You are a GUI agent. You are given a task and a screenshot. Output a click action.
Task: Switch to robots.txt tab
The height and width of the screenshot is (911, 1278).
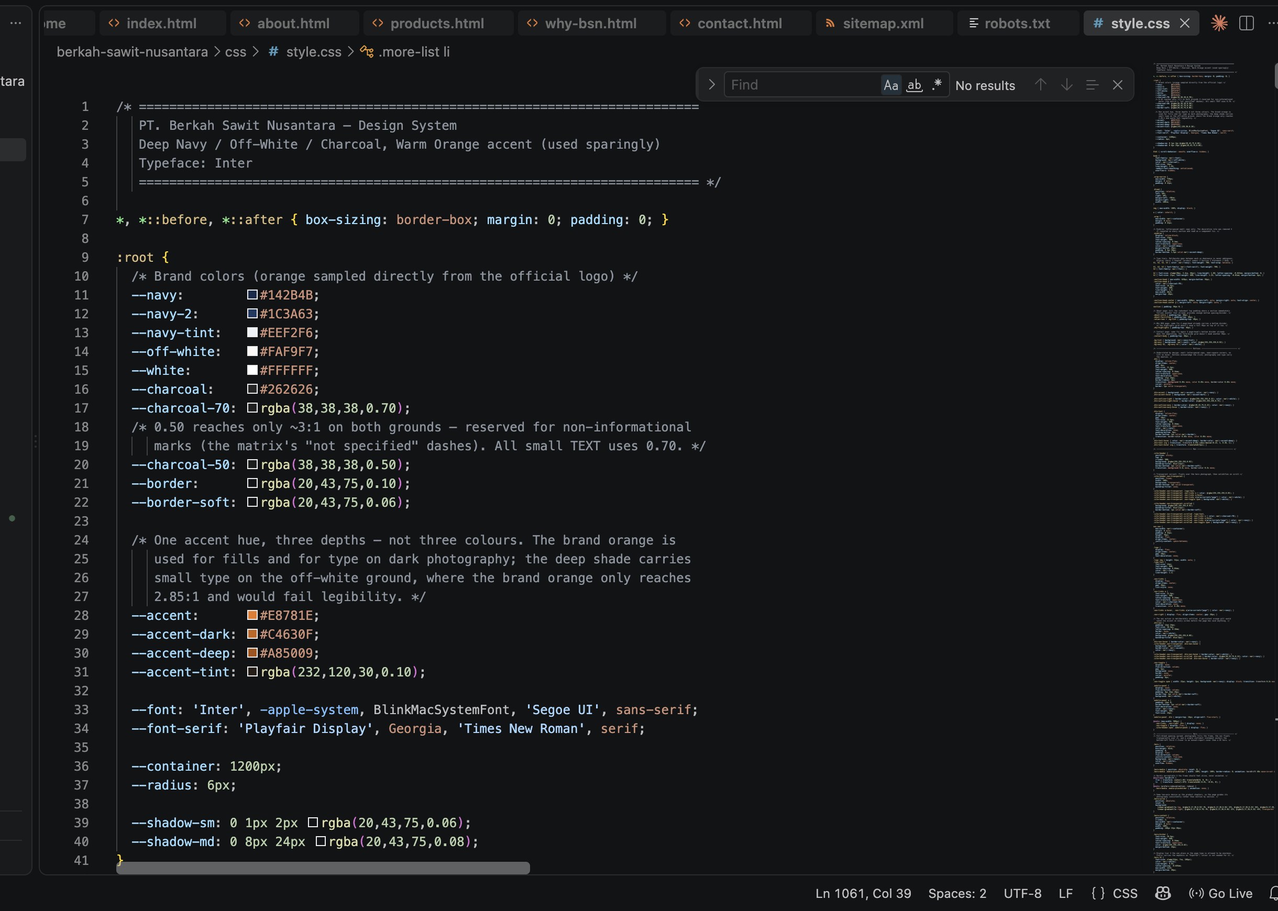click(1018, 23)
